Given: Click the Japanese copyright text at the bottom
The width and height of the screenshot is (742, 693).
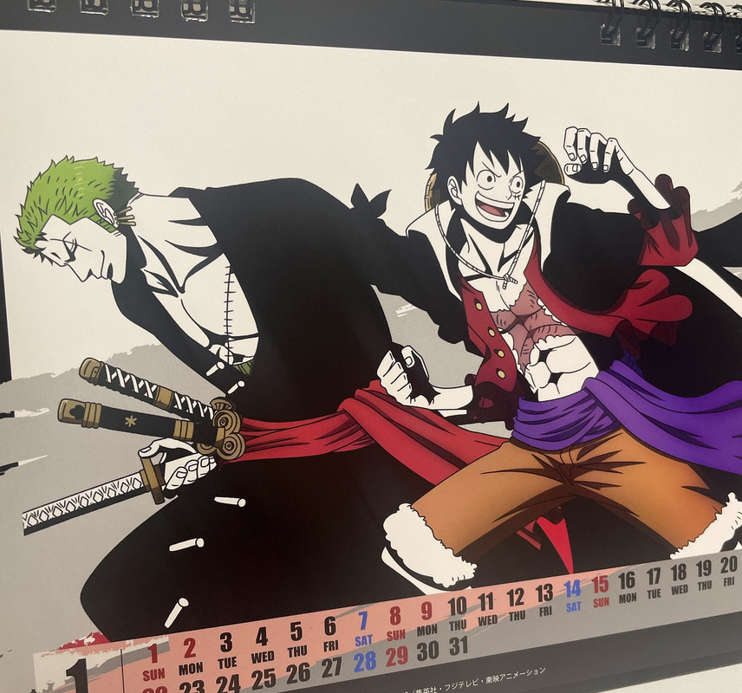Looking at the screenshot, I should (x=473, y=680).
